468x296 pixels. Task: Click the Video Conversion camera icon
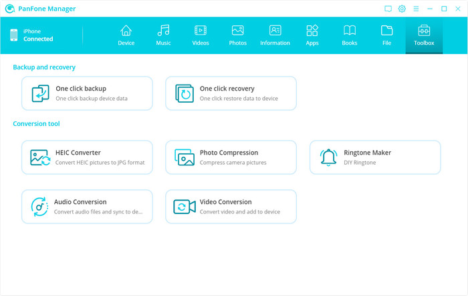click(x=185, y=207)
